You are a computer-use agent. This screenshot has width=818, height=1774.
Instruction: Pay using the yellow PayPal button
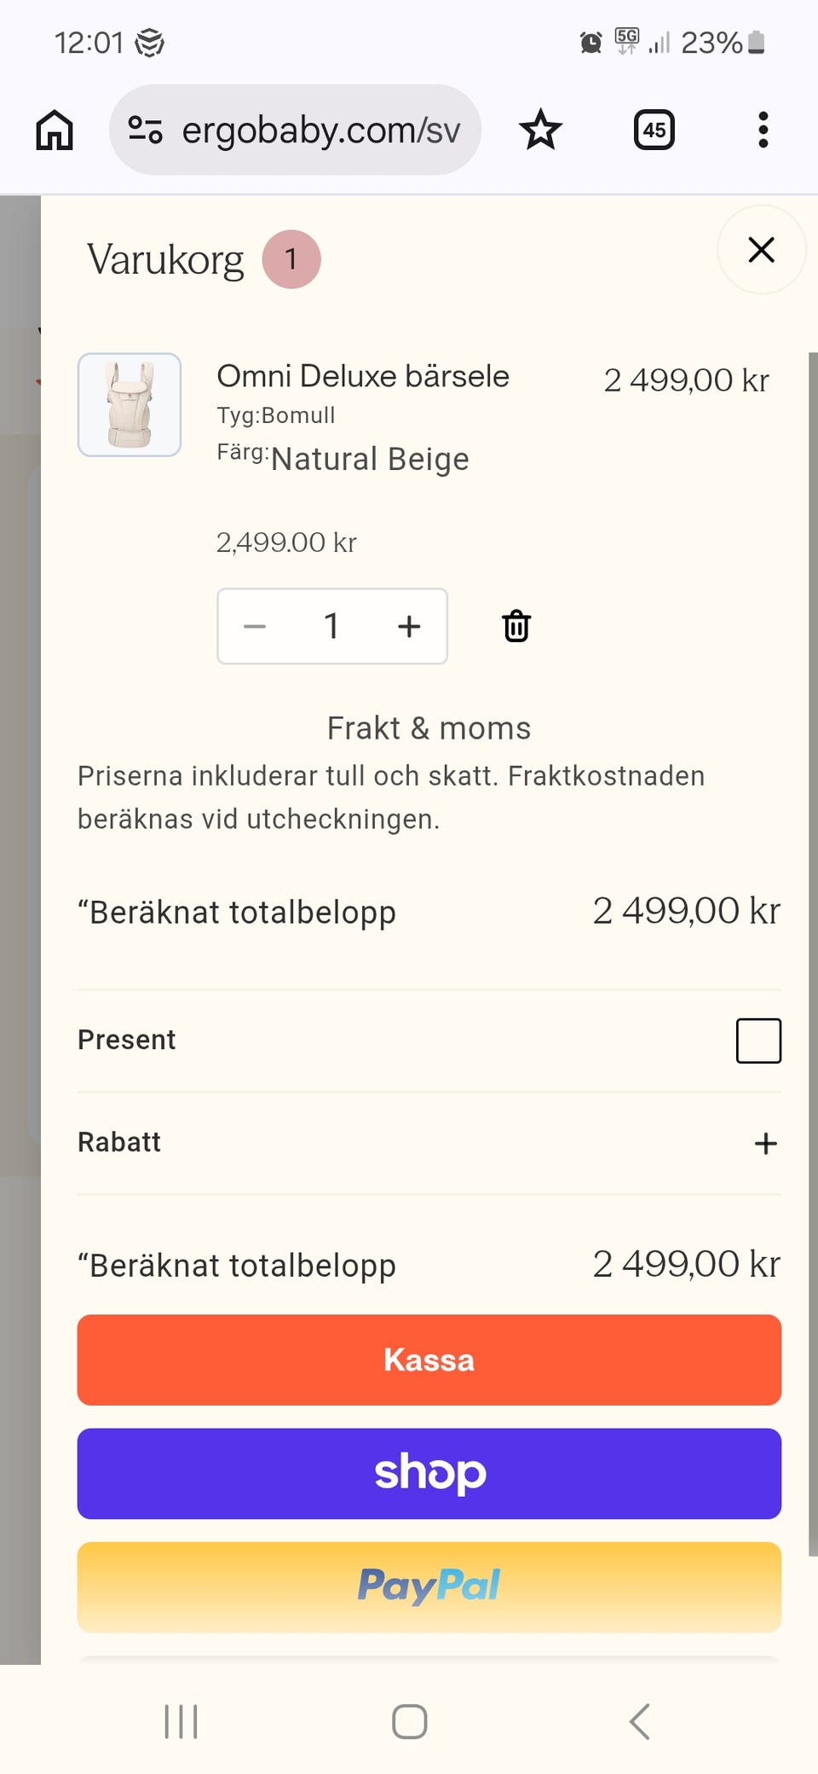click(x=429, y=1586)
